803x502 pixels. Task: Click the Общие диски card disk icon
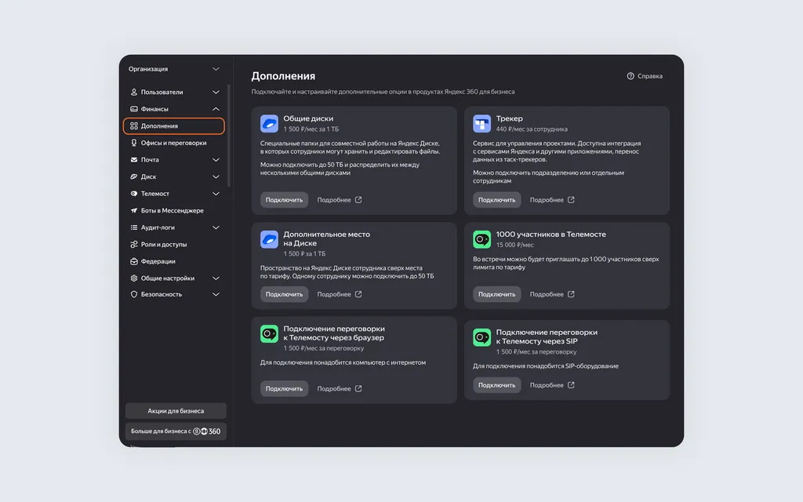point(269,123)
